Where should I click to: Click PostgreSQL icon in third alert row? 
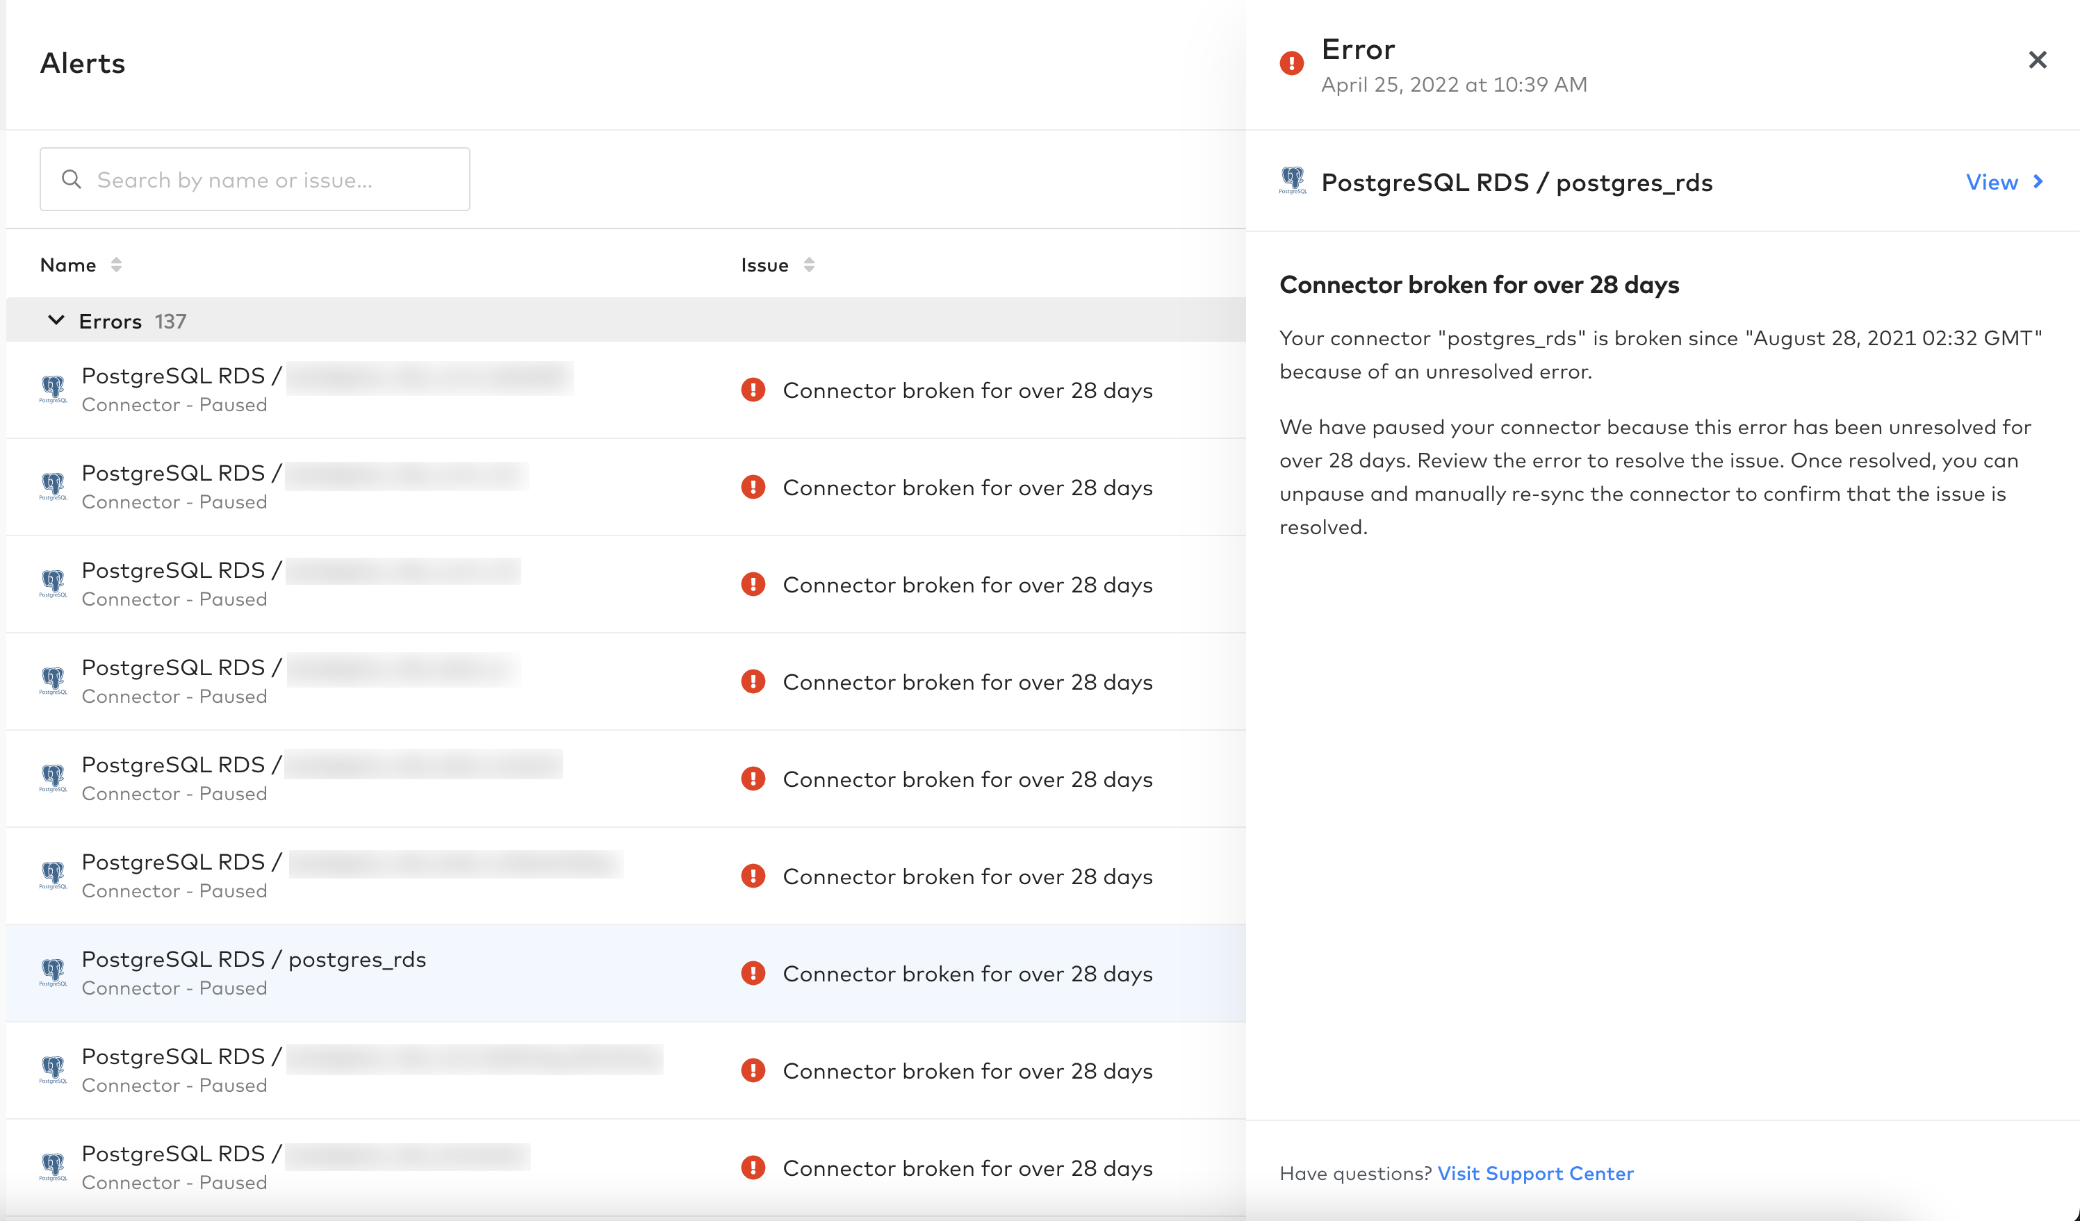tap(54, 583)
